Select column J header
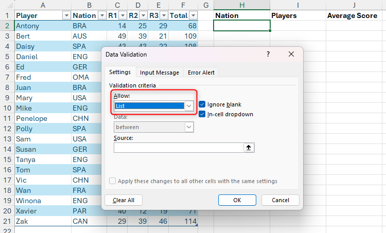This screenshot has height=233, width=386. click(x=355, y=5)
